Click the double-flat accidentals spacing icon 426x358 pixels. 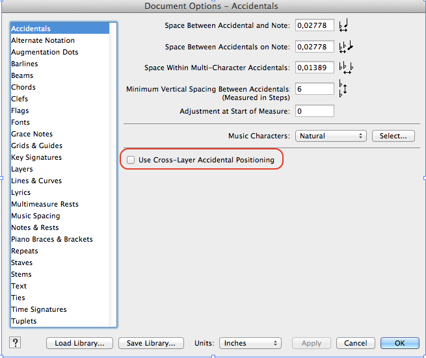(345, 47)
